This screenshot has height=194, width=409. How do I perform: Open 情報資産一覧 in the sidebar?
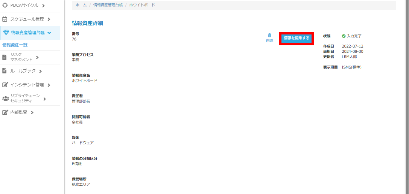[15, 45]
